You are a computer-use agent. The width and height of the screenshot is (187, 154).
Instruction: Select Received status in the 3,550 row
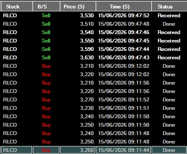pyautogui.click(x=169, y=41)
